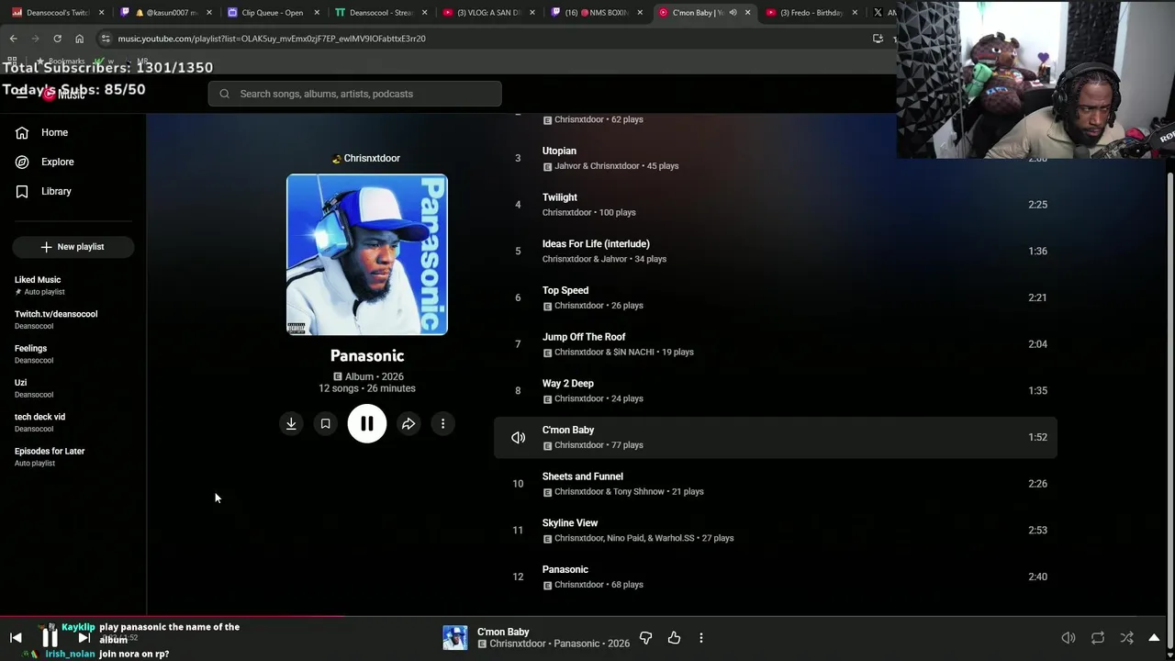Open the album more options menu

(442, 423)
